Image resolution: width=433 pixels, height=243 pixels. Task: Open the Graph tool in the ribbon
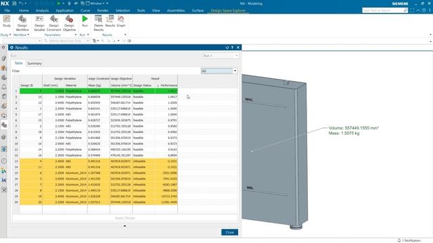[121, 21]
